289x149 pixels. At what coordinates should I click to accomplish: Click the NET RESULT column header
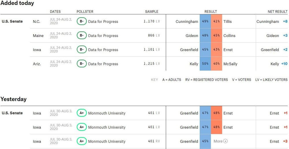point(277,12)
